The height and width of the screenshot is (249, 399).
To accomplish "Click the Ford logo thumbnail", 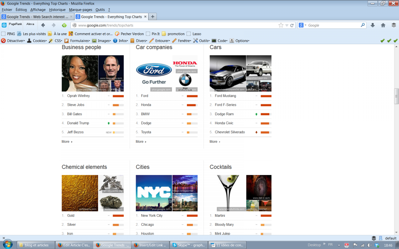I will pyautogui.click(x=154, y=73).
